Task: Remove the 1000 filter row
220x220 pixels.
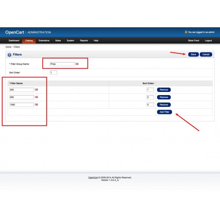Action: click(x=164, y=105)
